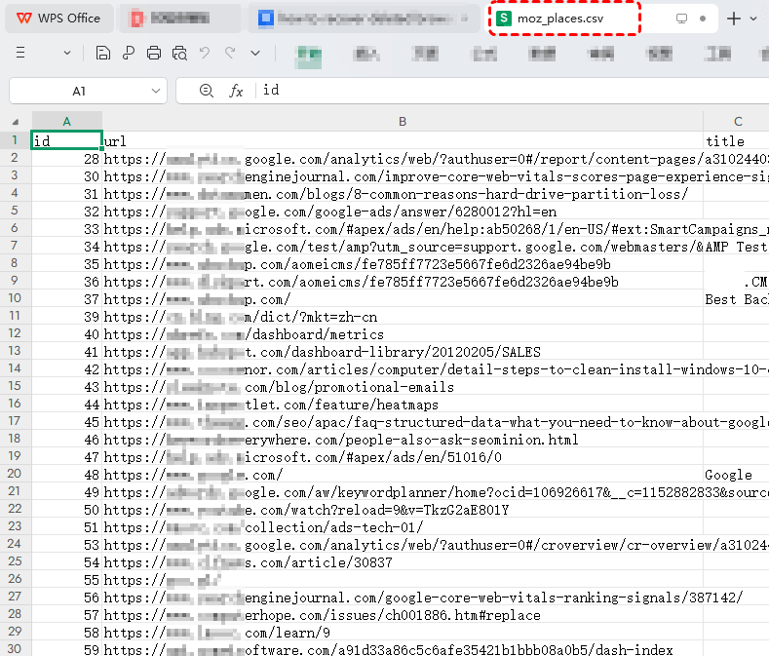Click the Undo arrow
The image size is (769, 656).
pos(205,53)
